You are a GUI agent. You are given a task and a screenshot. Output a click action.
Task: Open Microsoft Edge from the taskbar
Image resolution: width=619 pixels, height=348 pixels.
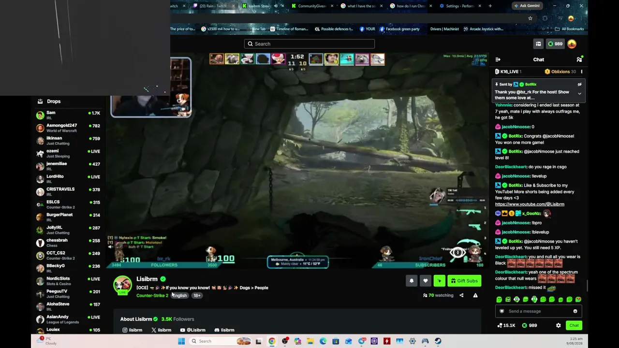323,341
